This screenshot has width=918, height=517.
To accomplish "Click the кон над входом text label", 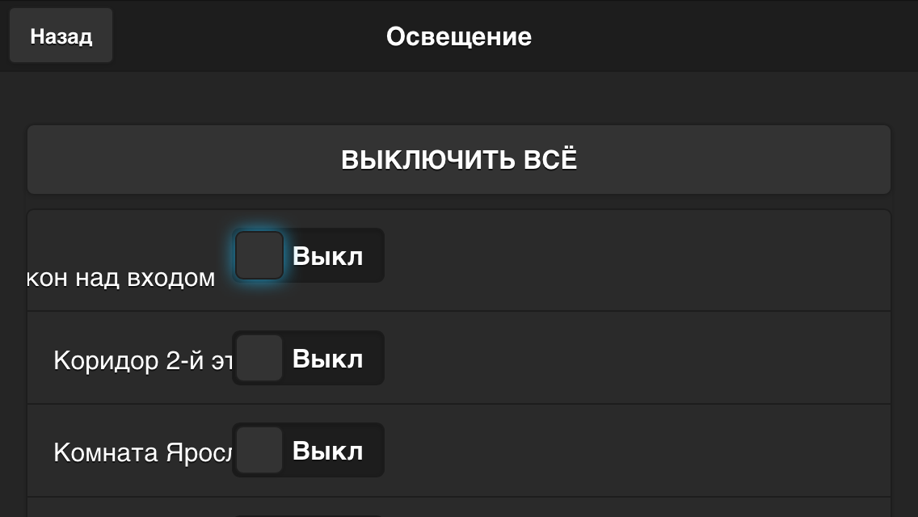I will click(x=121, y=278).
